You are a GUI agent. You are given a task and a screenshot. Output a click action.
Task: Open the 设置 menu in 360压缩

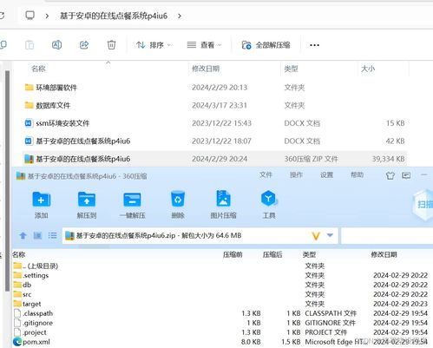click(x=326, y=174)
